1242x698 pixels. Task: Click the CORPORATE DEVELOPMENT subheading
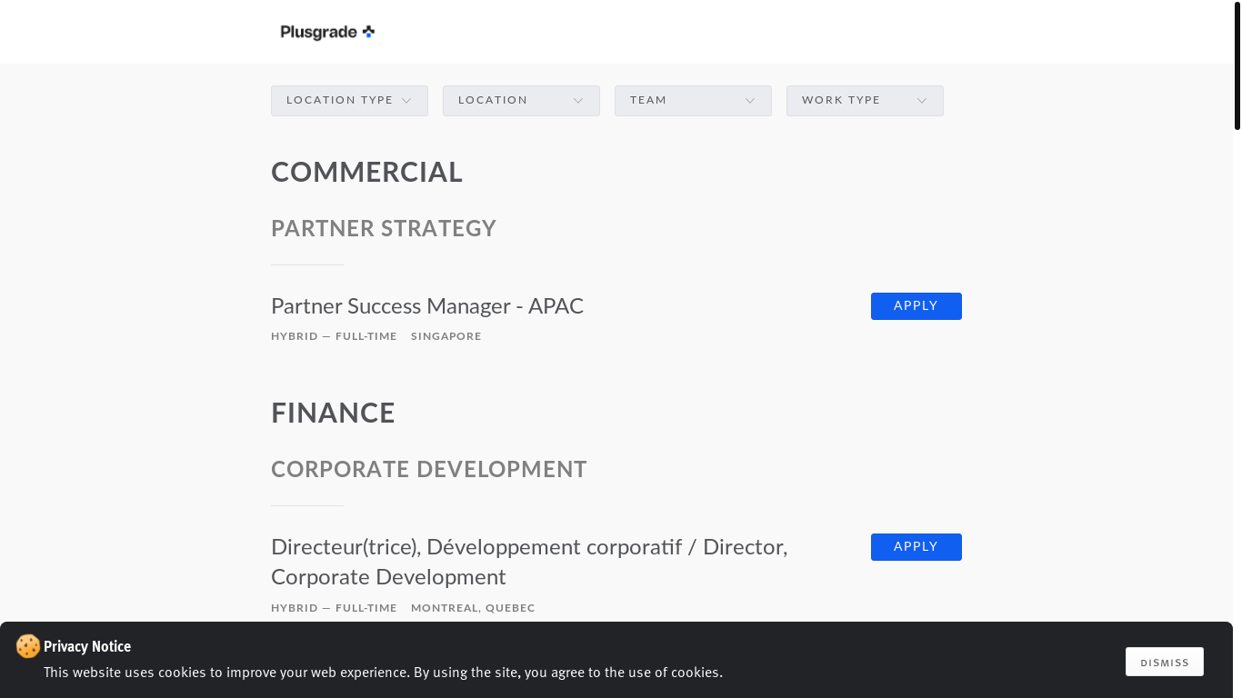[x=429, y=469]
